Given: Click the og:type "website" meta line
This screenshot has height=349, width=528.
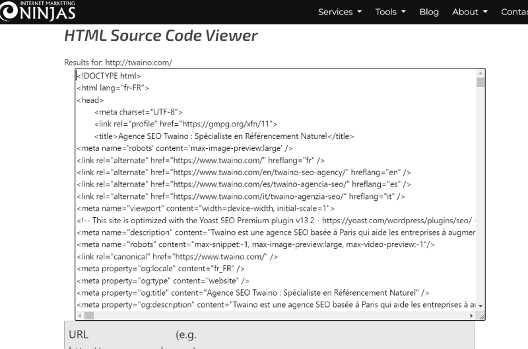Looking at the screenshot, I should point(162,281).
